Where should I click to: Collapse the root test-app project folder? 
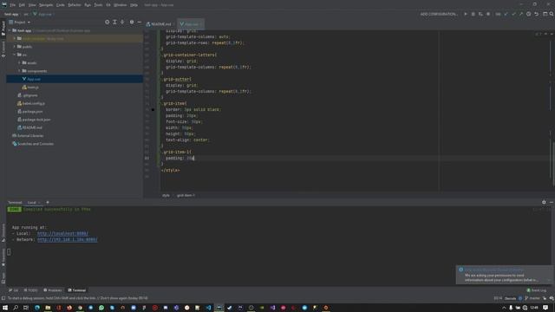[x=10, y=30]
